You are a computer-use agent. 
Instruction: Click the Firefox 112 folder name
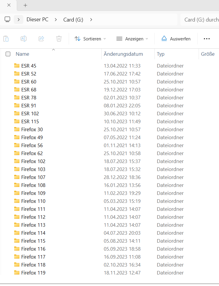click(x=33, y=217)
